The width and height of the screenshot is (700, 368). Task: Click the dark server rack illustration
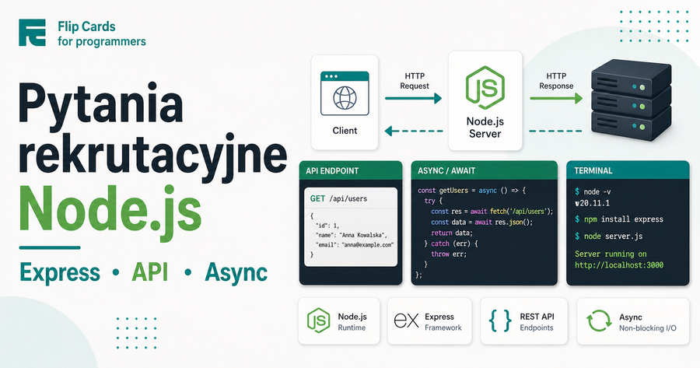click(632, 100)
